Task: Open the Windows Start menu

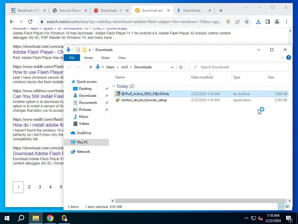Action: (7, 218)
